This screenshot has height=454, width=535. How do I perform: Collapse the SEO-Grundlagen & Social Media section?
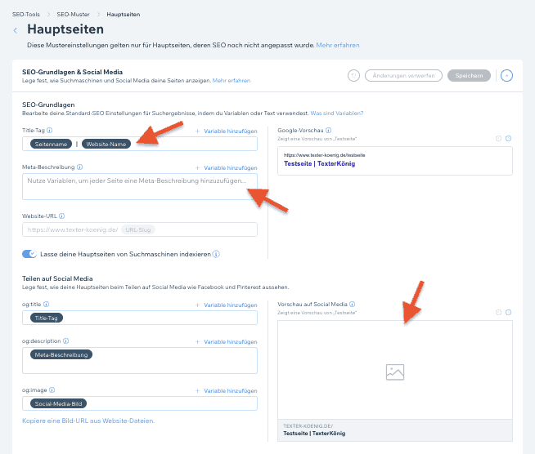[506, 75]
